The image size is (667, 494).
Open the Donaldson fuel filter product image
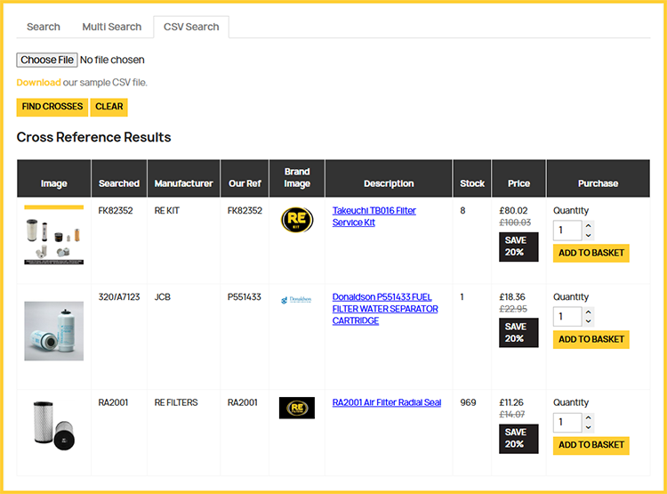54,330
